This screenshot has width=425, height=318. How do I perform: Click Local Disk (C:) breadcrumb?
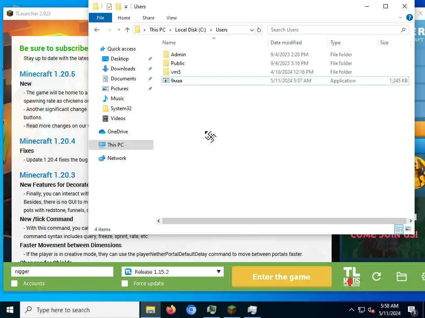[x=190, y=30]
